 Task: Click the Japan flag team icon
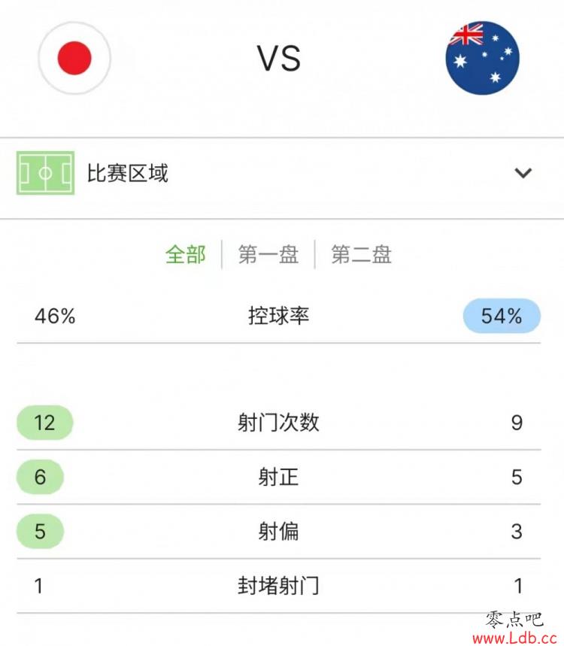[x=74, y=58]
